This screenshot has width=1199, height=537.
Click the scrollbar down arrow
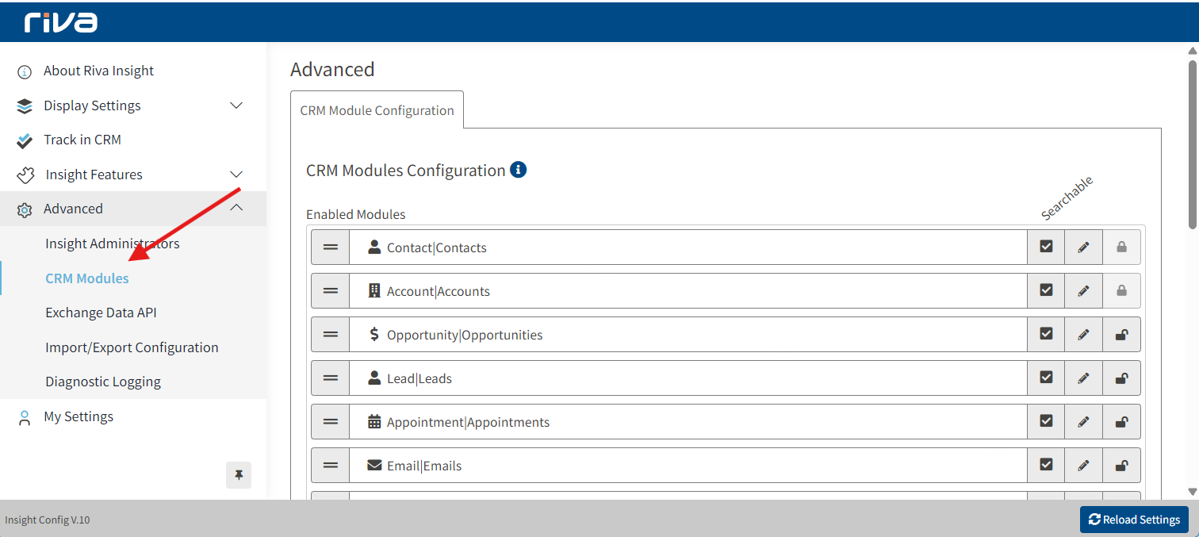[1192, 492]
